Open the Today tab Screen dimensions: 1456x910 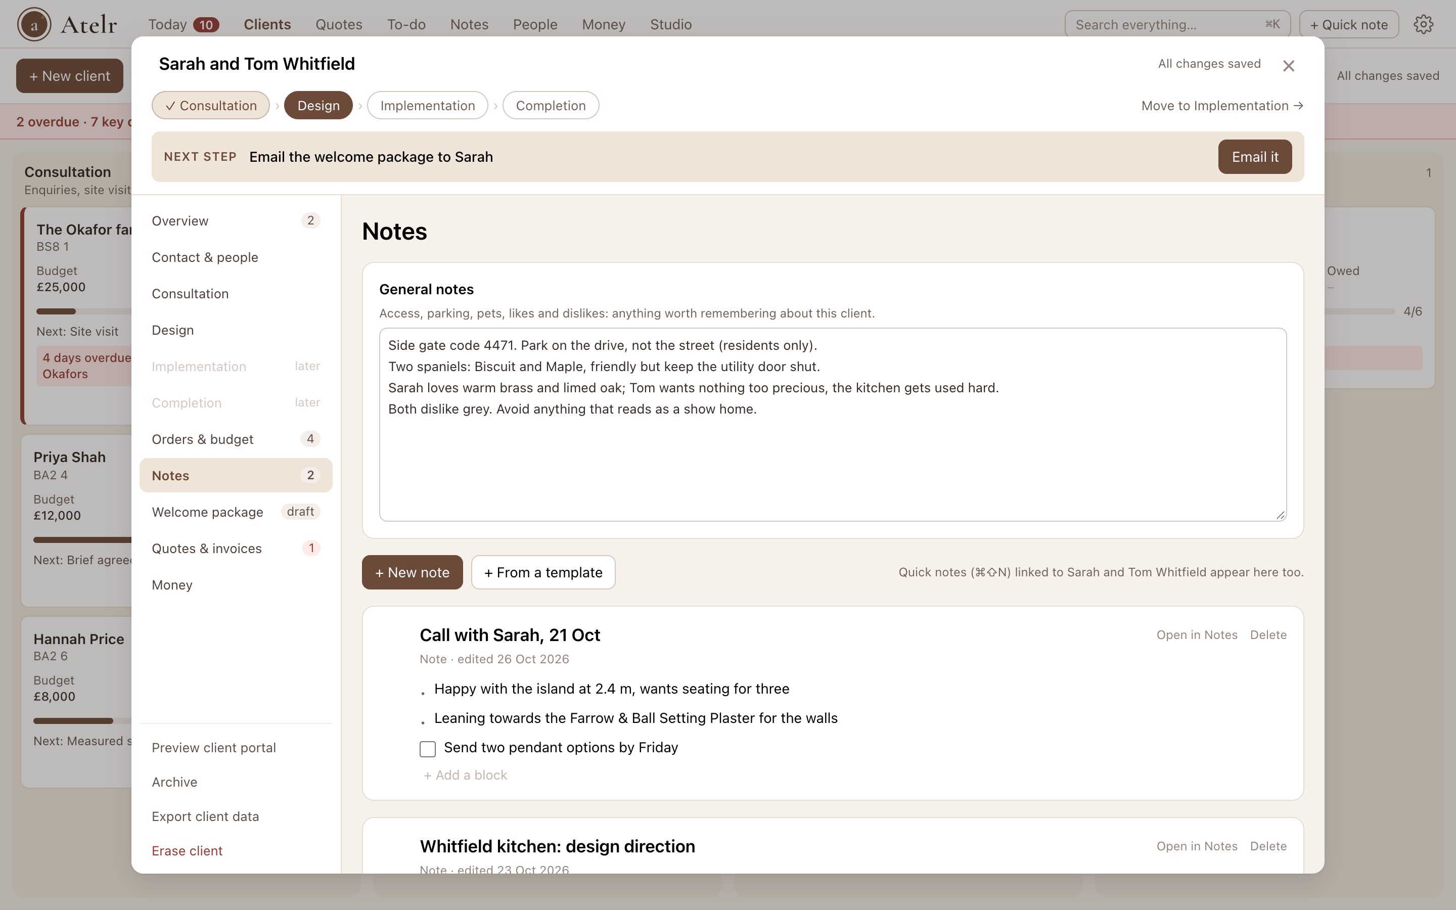tap(183, 25)
